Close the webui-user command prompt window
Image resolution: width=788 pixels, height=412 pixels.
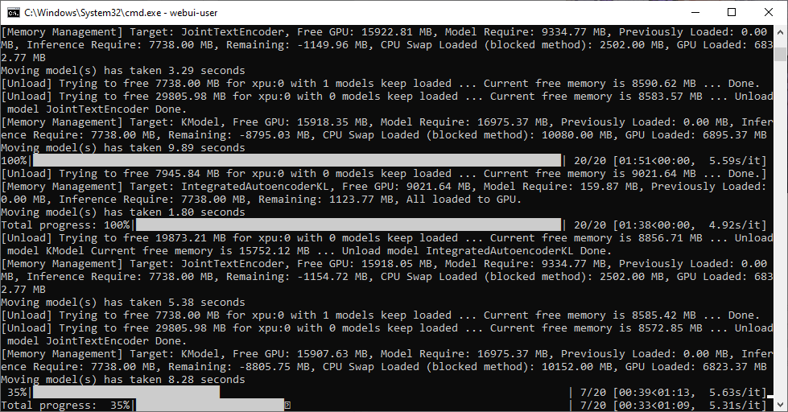(x=769, y=12)
